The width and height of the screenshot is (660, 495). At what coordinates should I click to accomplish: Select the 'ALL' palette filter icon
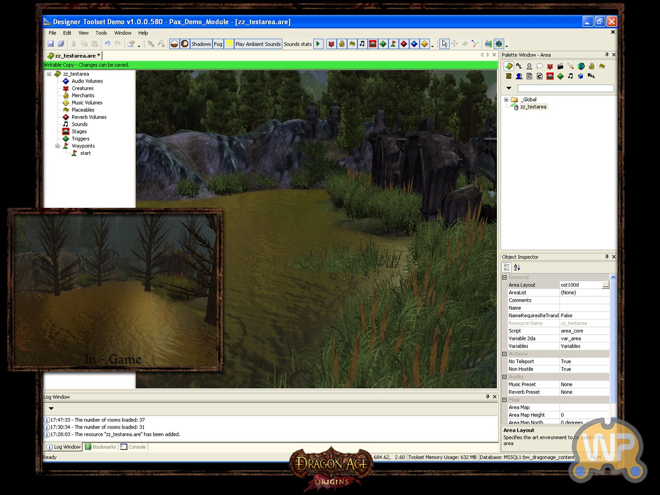point(591,76)
